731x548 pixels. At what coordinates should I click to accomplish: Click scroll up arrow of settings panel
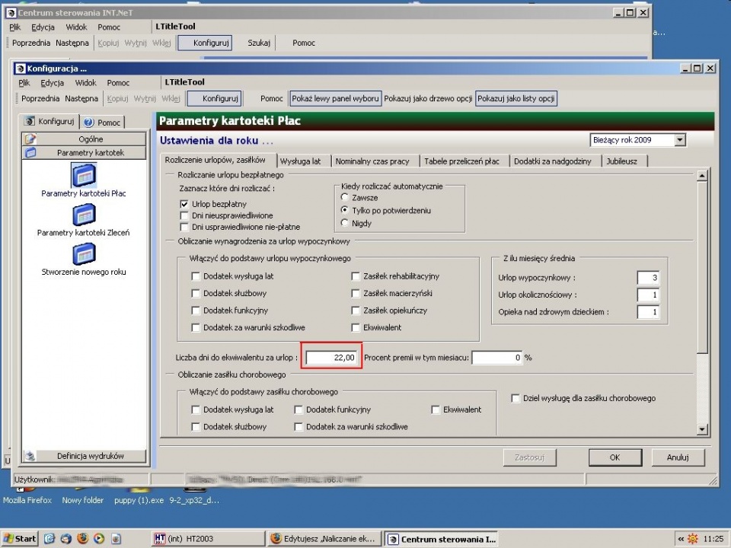[x=702, y=176]
